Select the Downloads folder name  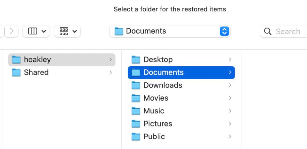pos(163,85)
